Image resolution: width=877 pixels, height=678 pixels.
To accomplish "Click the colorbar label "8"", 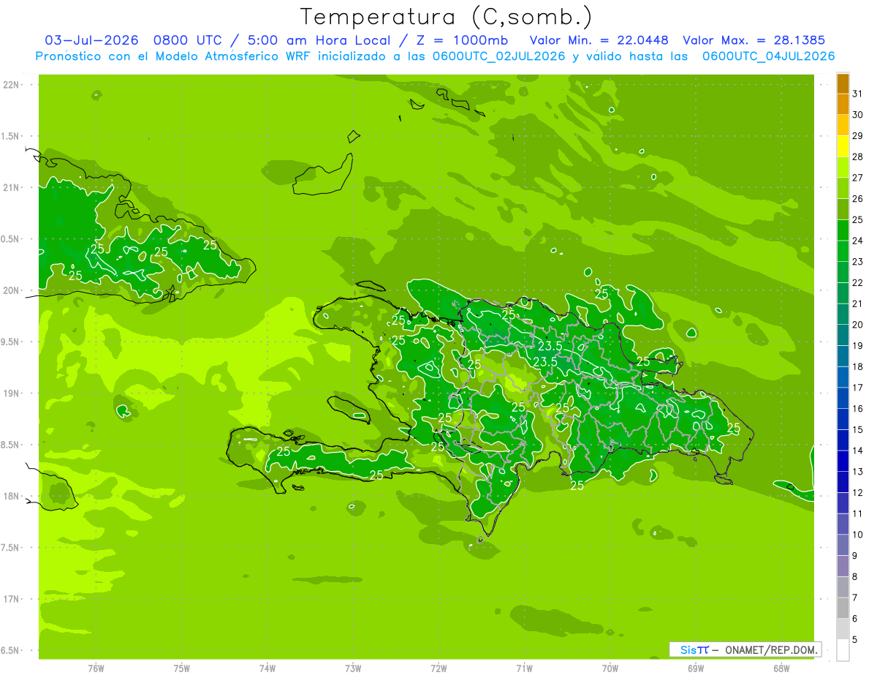I will coord(854,576).
